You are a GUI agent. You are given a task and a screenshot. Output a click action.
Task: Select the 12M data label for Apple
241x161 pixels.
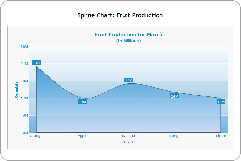(82, 102)
